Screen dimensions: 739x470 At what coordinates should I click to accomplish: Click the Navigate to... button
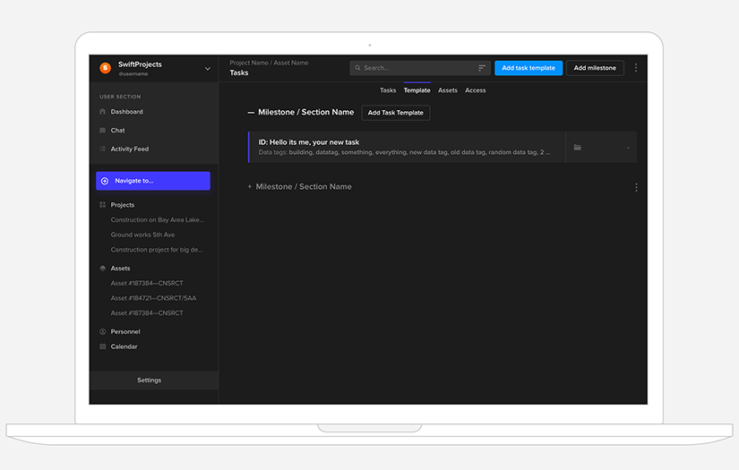point(153,181)
